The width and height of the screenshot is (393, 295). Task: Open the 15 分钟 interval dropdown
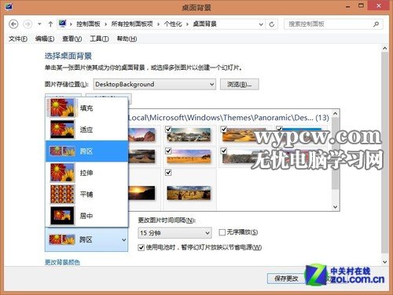(174, 233)
